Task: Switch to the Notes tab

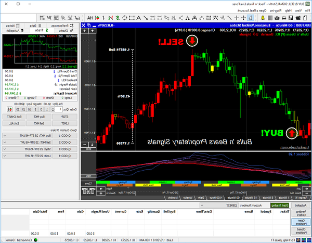Action: pos(12,25)
